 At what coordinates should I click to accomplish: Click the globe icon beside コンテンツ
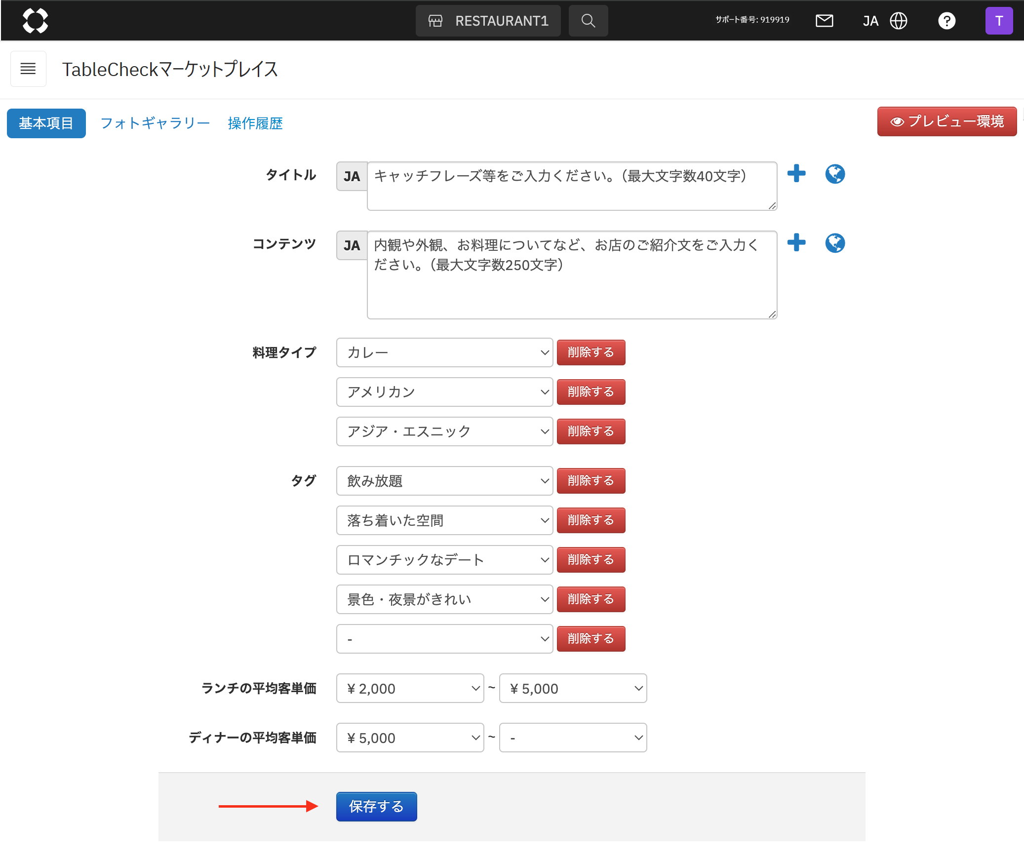tap(835, 243)
